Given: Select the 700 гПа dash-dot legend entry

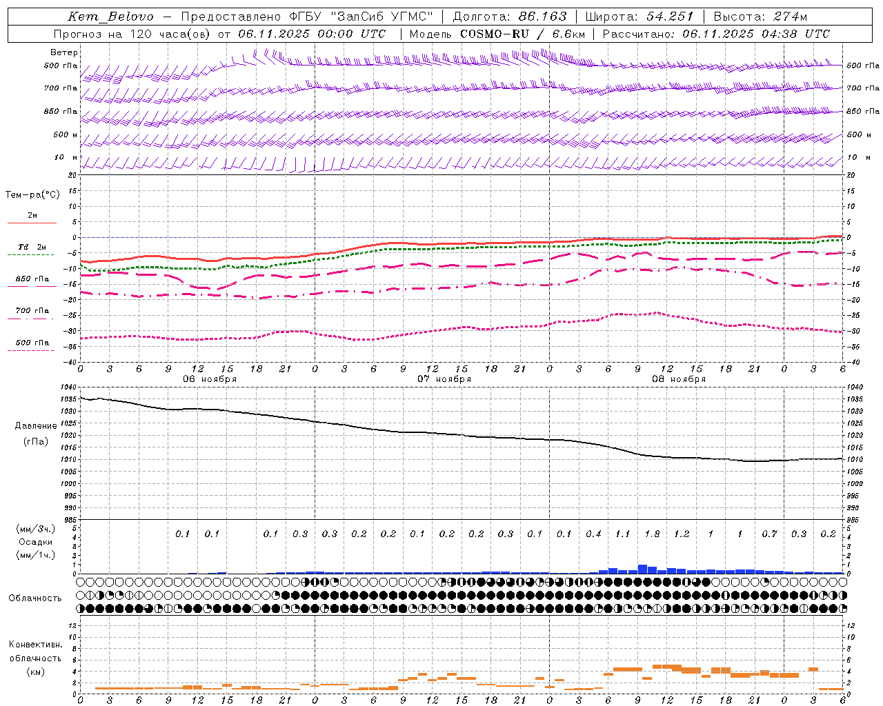Looking at the screenshot, I should [32, 311].
